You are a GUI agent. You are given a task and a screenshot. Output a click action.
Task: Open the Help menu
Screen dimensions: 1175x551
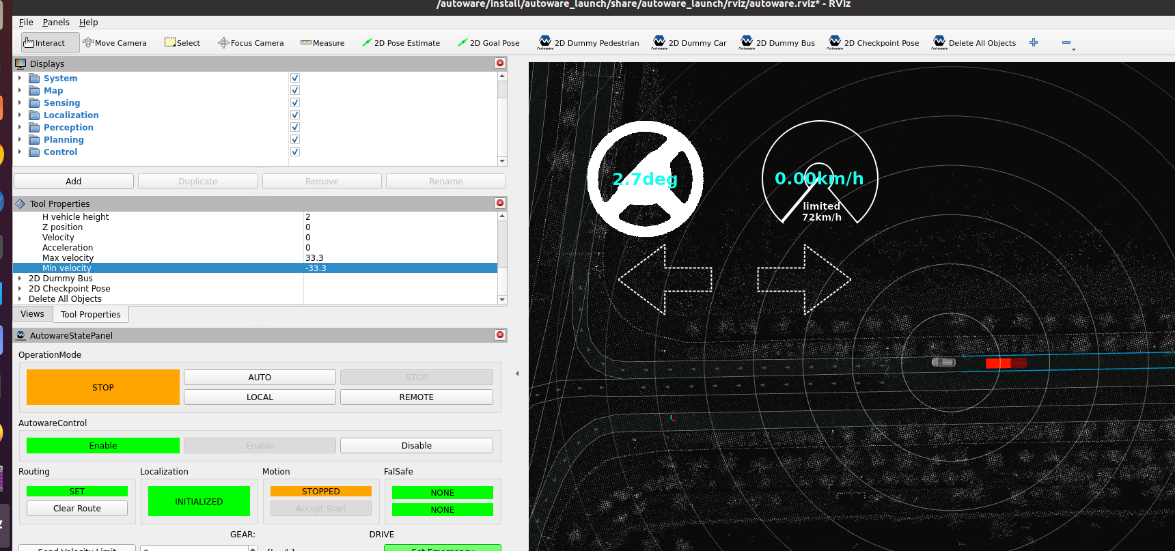click(89, 22)
